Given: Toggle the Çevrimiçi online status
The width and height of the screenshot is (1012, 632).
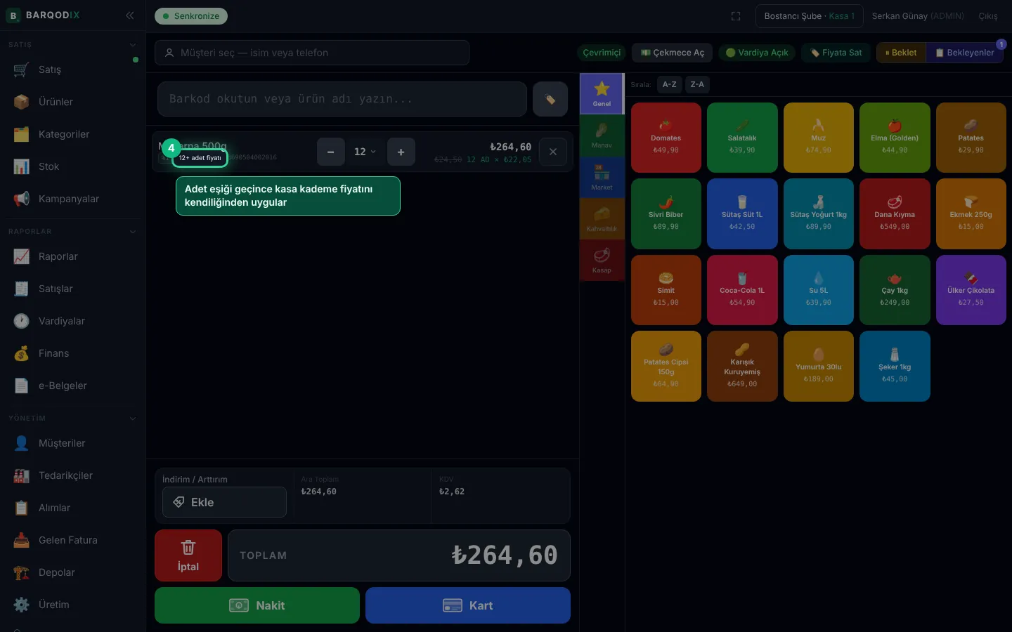Looking at the screenshot, I should tap(602, 53).
